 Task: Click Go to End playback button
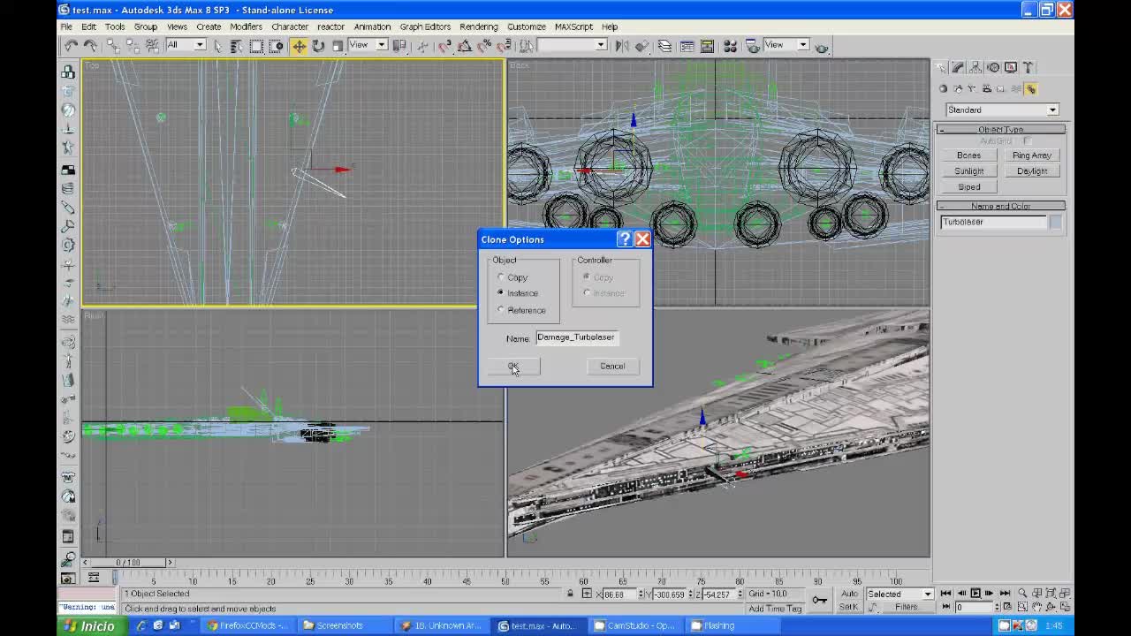(x=1005, y=594)
